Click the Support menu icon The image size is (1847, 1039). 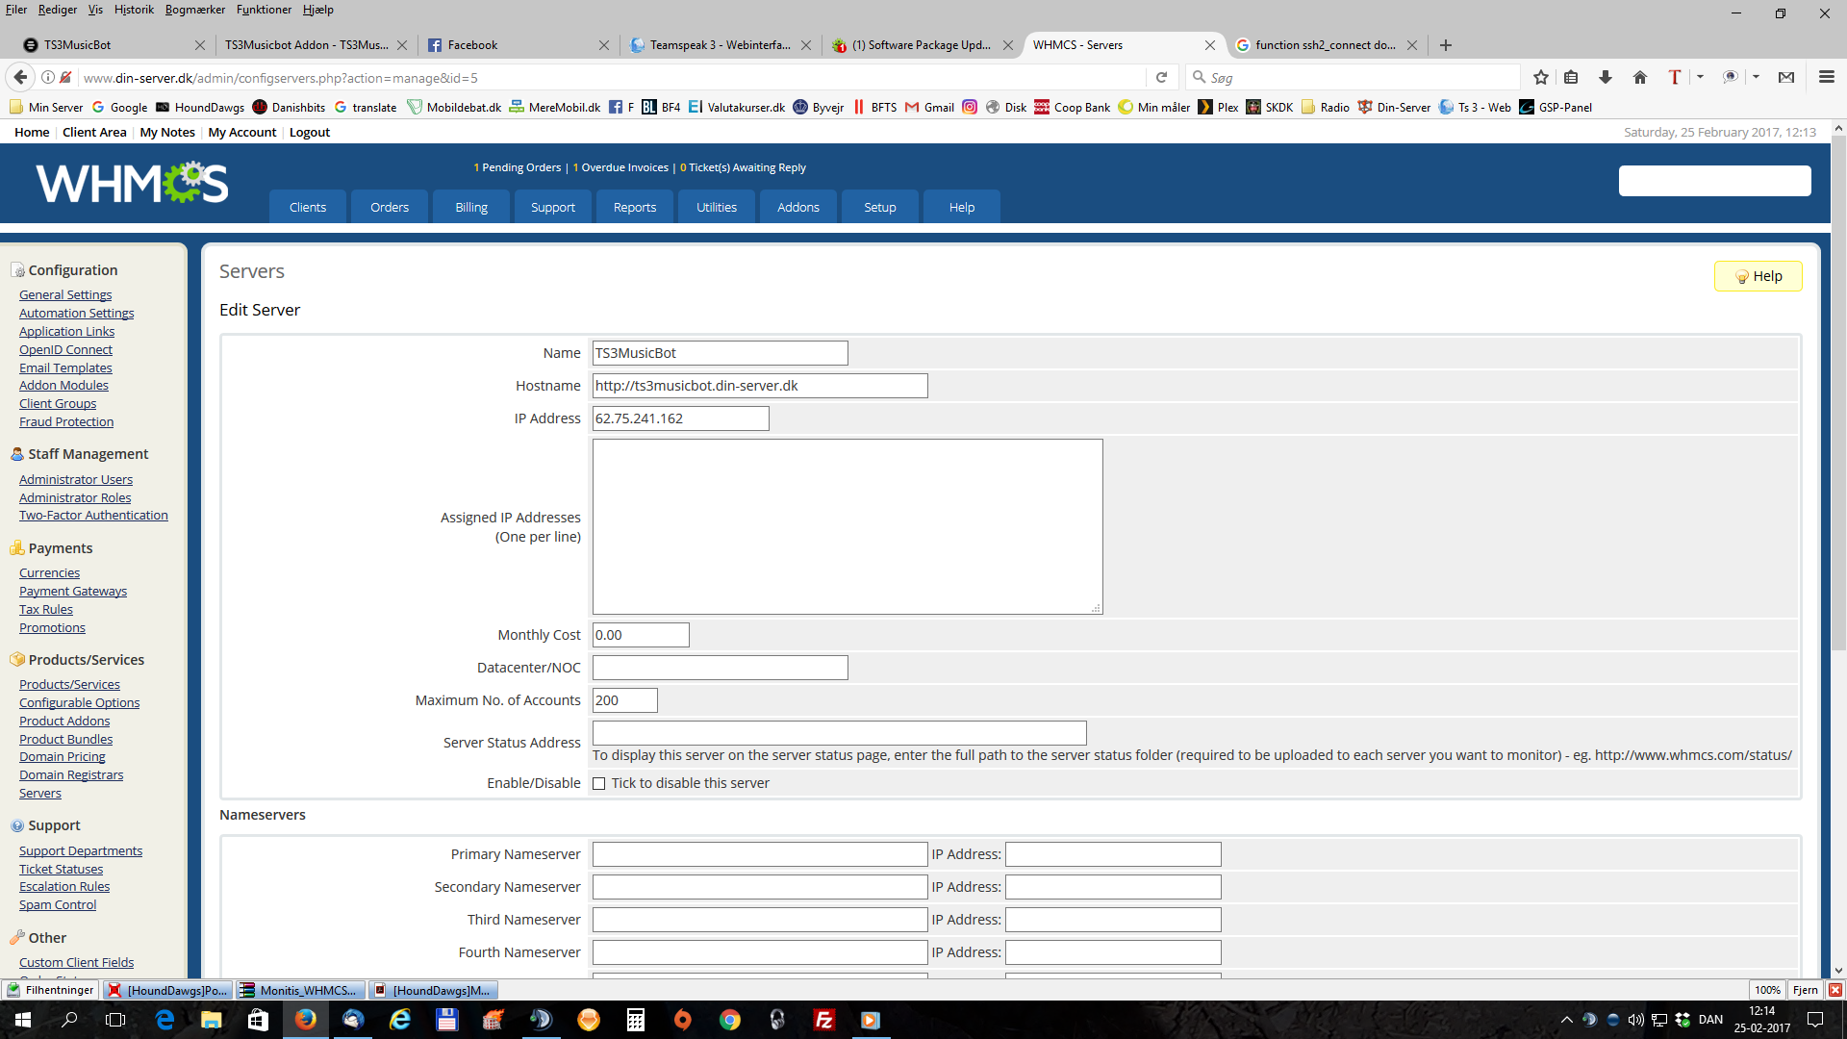coord(552,207)
